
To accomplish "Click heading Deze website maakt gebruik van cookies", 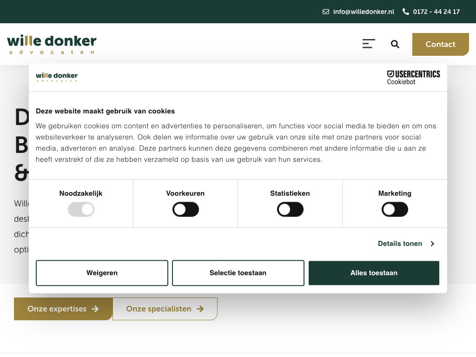I will [106, 111].
